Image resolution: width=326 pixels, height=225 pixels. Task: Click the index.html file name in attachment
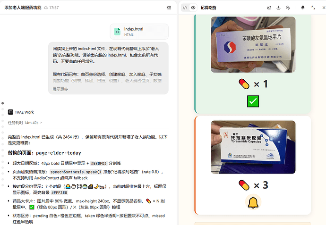[x=134, y=29]
